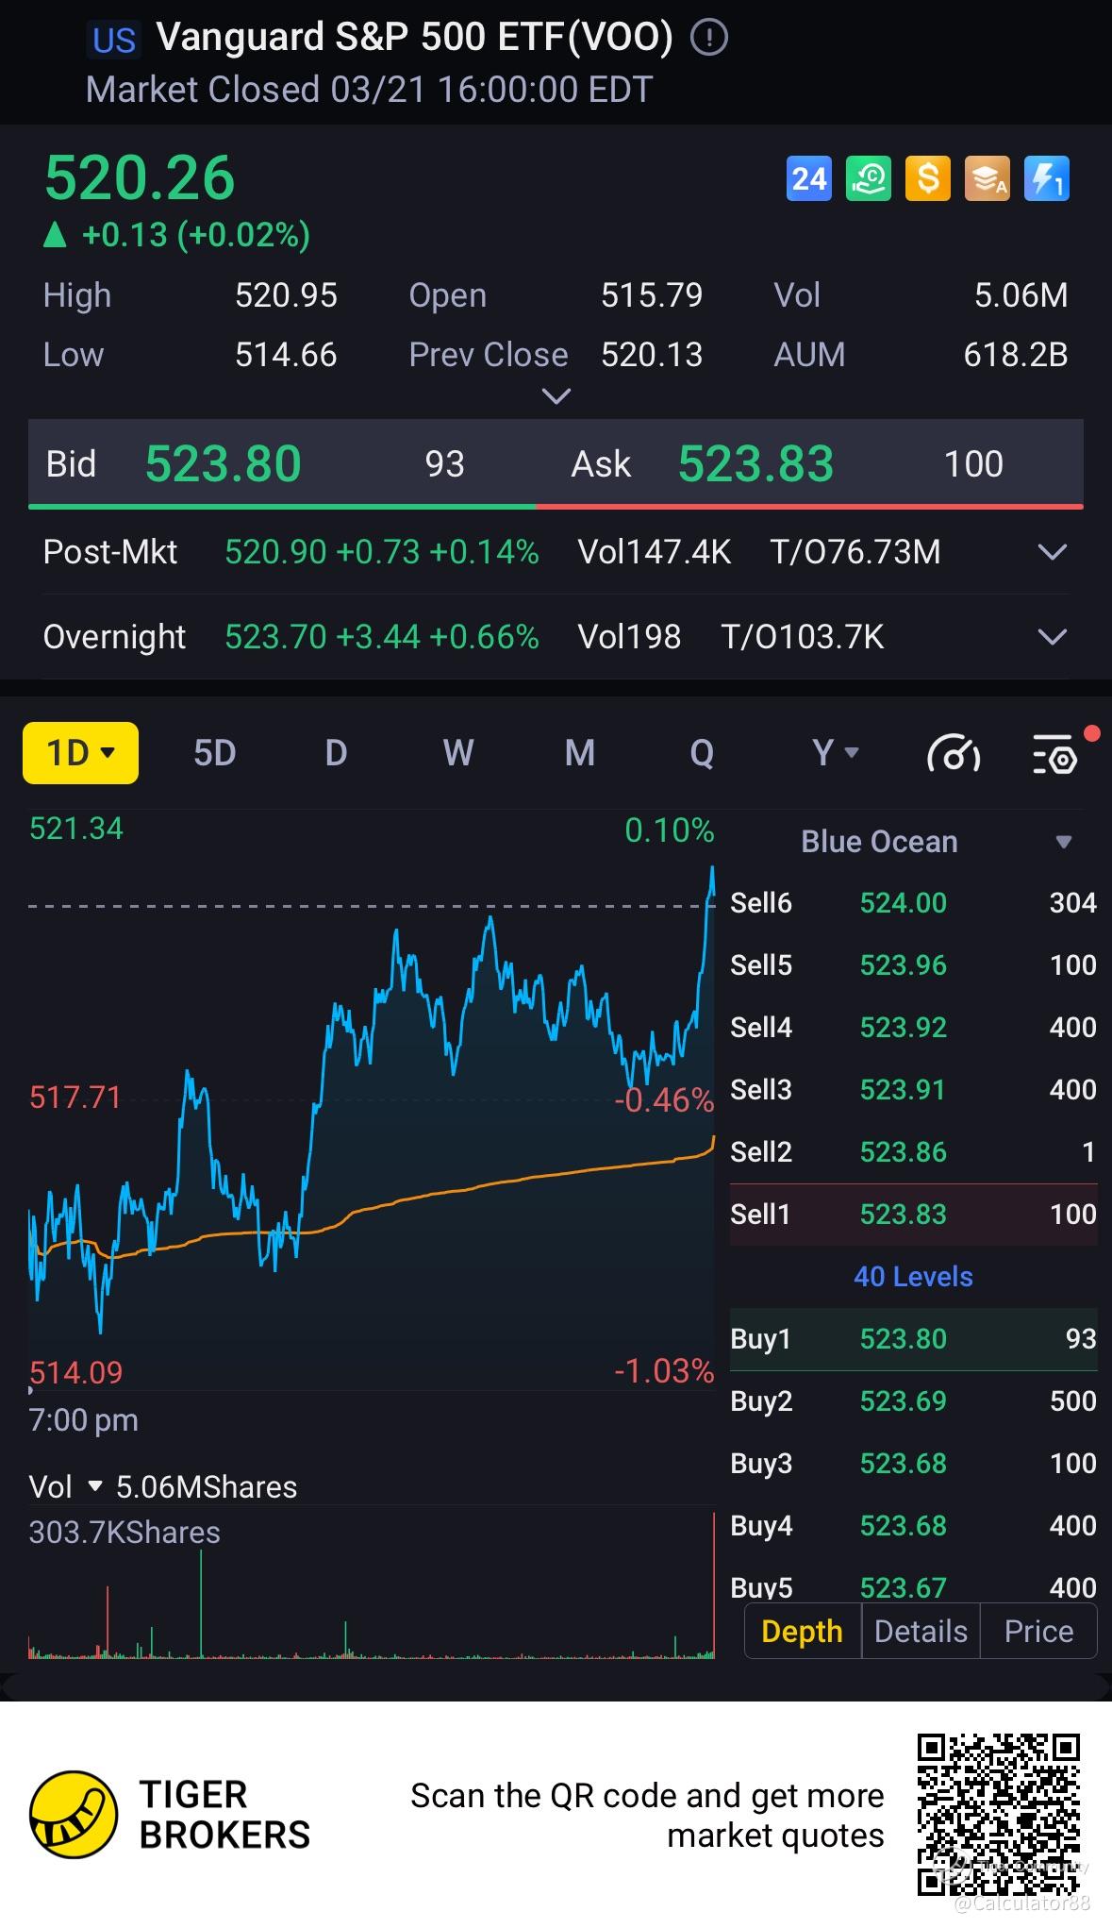Viewport: 1112px width, 1928px height.
Task: Open the Y timeframe dropdown
Action: (x=836, y=753)
